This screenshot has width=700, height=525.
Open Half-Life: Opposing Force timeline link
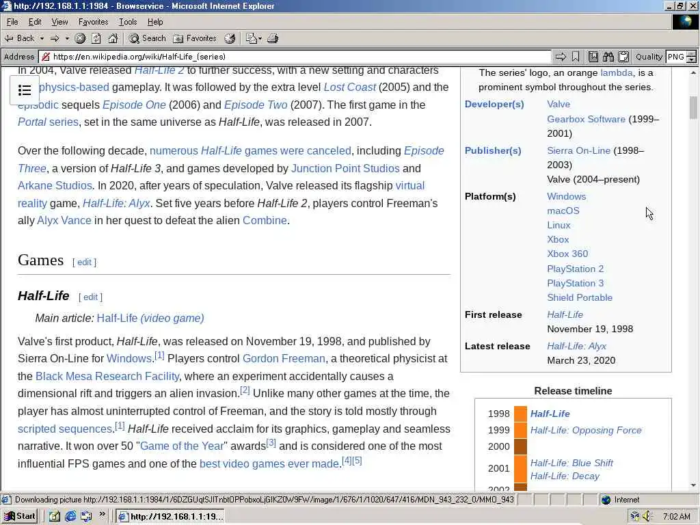pyautogui.click(x=586, y=431)
